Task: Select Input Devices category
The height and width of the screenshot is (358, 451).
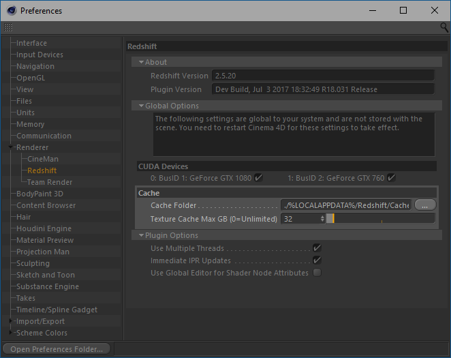Action: [x=40, y=55]
